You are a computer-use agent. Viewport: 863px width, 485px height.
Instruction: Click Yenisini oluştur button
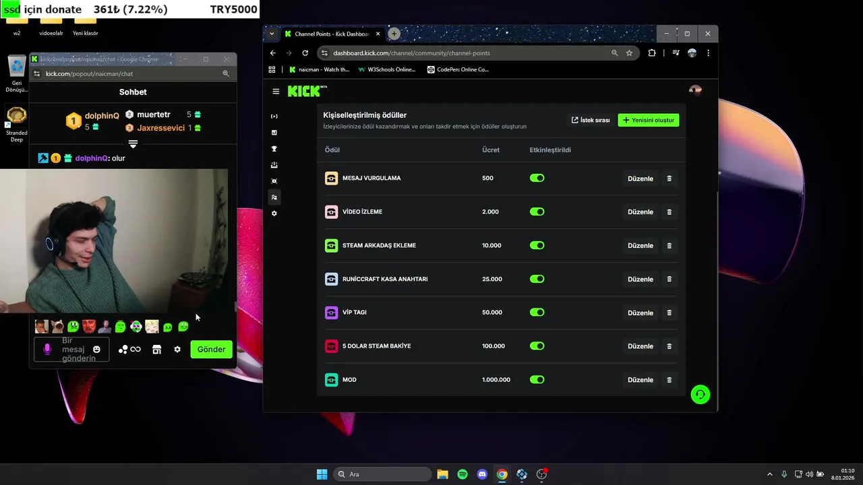[649, 120]
